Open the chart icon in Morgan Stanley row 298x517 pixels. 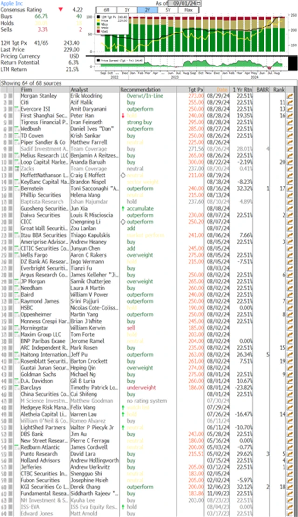290,96
